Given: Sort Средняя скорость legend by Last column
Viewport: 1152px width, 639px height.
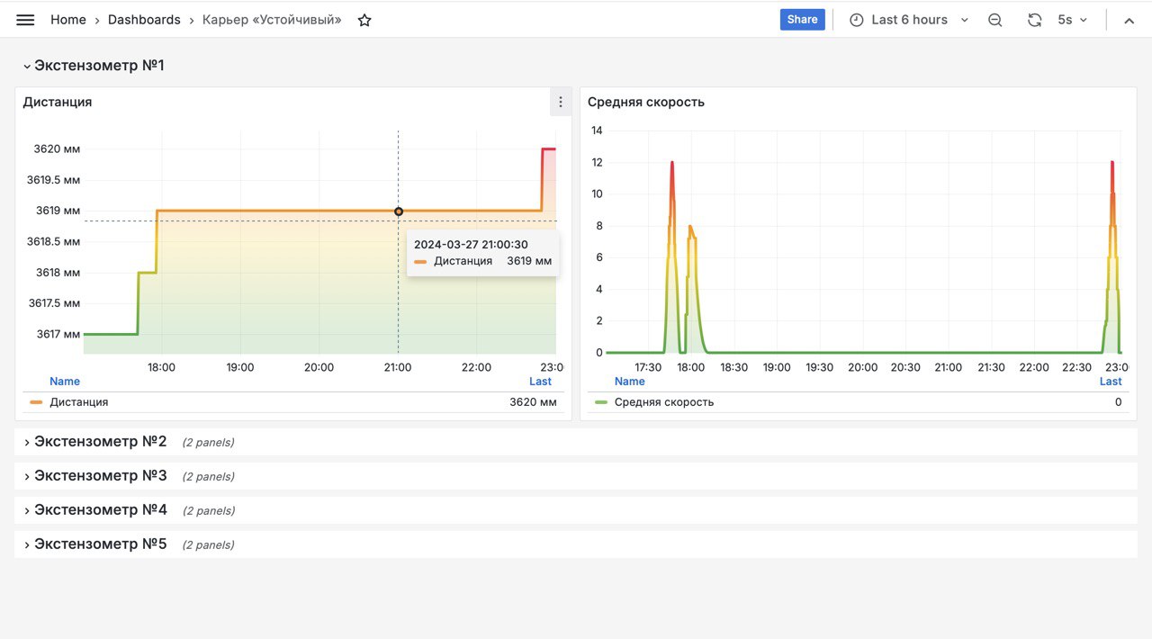Looking at the screenshot, I should tap(1111, 382).
